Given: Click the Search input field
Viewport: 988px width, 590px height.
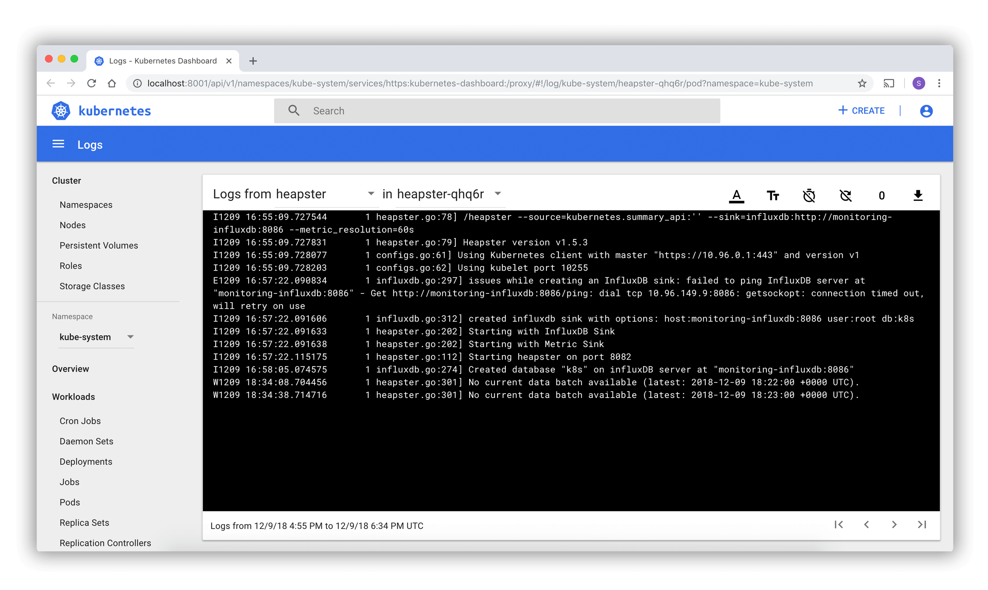Looking at the screenshot, I should point(496,110).
